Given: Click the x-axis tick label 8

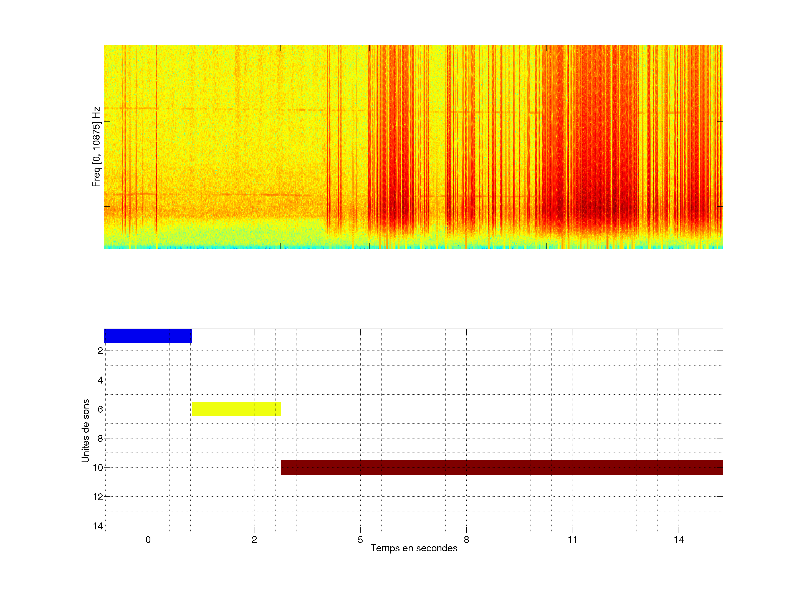Looking at the screenshot, I should tap(466, 540).
